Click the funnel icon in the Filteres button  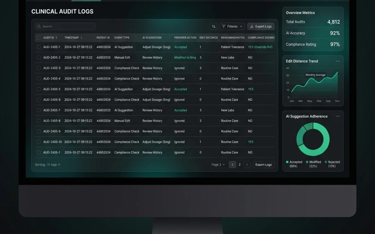pyautogui.click(x=224, y=26)
